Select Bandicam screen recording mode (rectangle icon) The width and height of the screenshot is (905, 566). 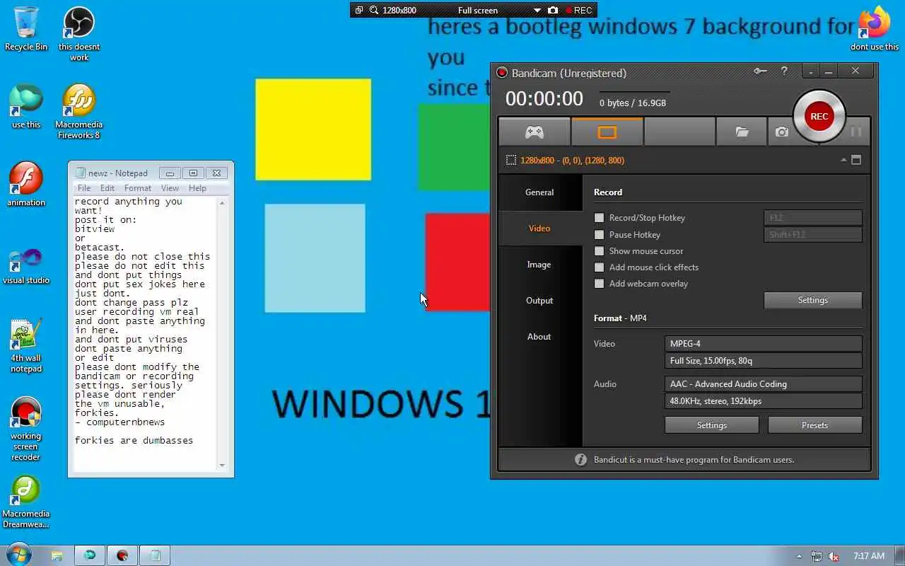coord(607,132)
